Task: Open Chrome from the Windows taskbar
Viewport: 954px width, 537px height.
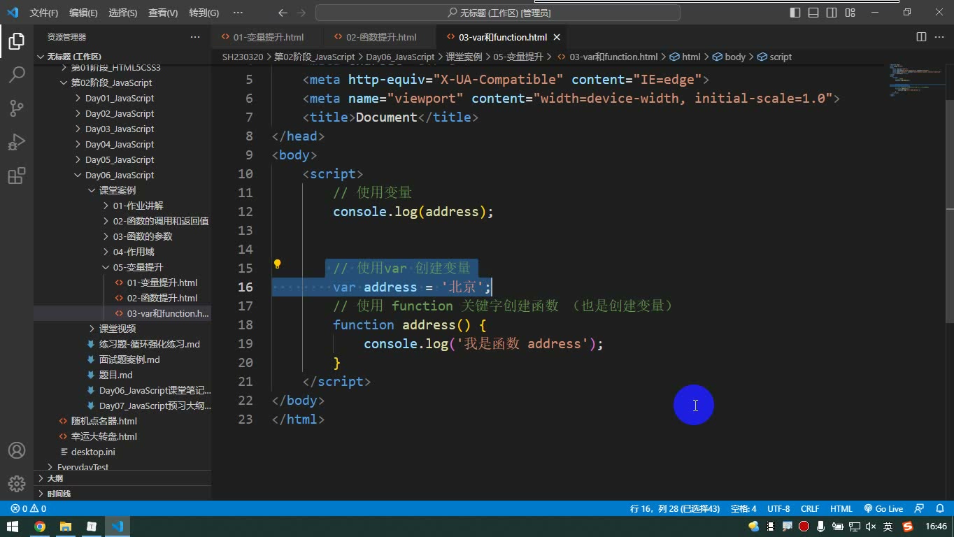Action: tap(40, 527)
